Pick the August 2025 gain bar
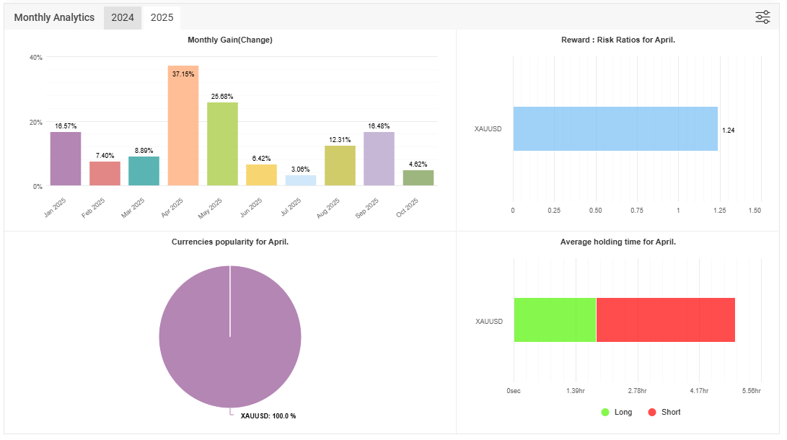Image resolution: width=787 pixels, height=440 pixels. coord(340,166)
